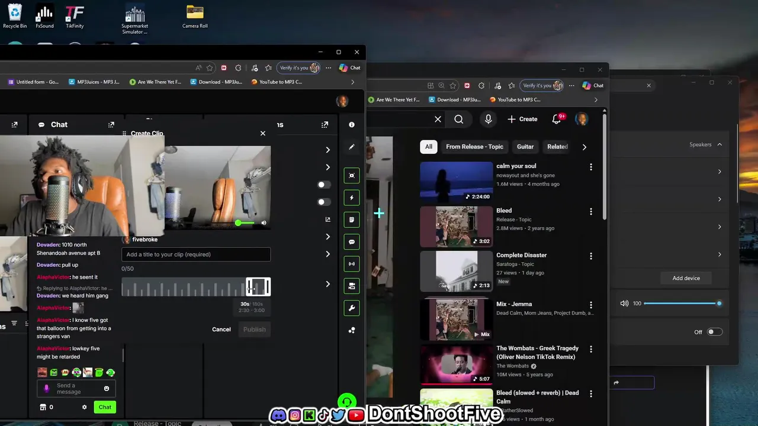Open the FxSound desktop shortcut
The image size is (758, 426).
44,17
